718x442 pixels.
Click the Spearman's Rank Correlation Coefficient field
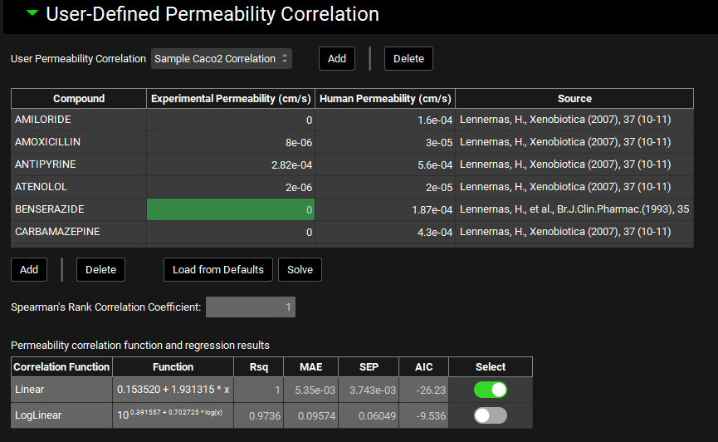click(x=250, y=307)
